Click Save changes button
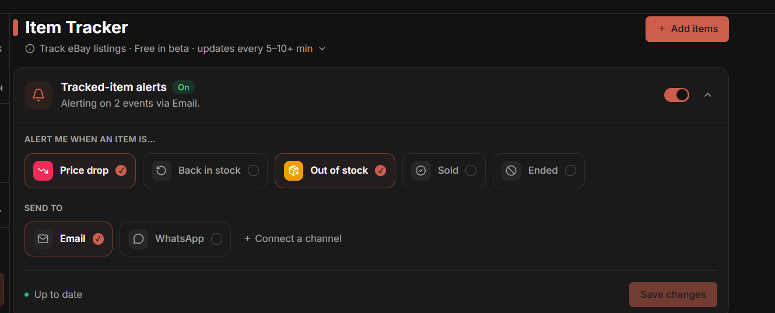Viewport: 775px width, 313px height. pyautogui.click(x=673, y=295)
